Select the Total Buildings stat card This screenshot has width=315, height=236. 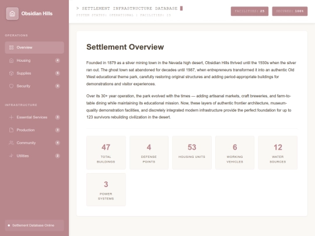point(106,153)
